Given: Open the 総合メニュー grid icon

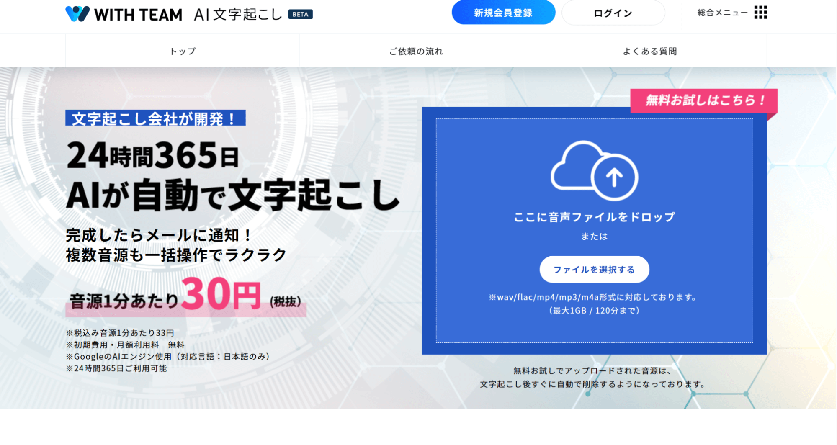Looking at the screenshot, I should click(760, 13).
